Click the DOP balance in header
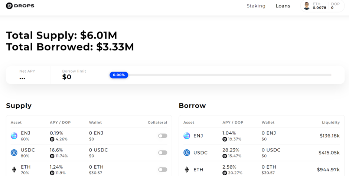Image resolution: width=349 pixels, height=176 pixels. [x=335, y=6]
